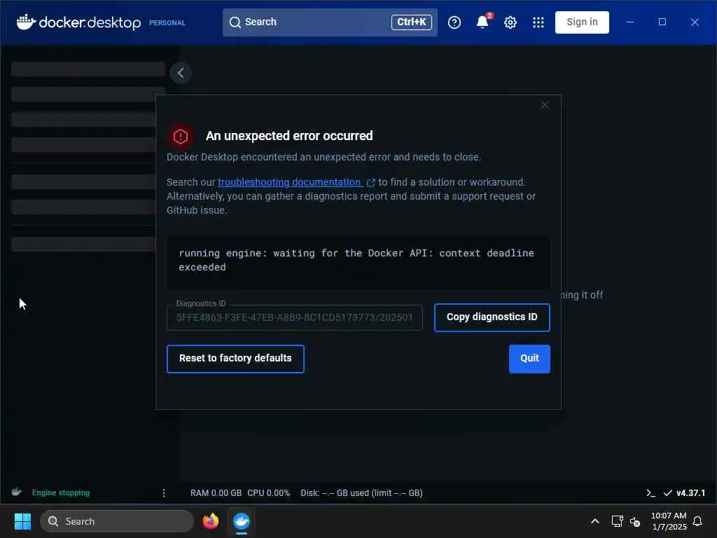Minimize the Docker Desktop window
The width and height of the screenshot is (717, 538).
[630, 22]
